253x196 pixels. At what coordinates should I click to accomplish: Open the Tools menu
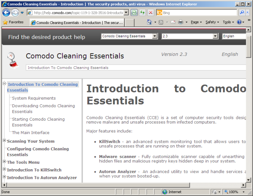pos(228,22)
